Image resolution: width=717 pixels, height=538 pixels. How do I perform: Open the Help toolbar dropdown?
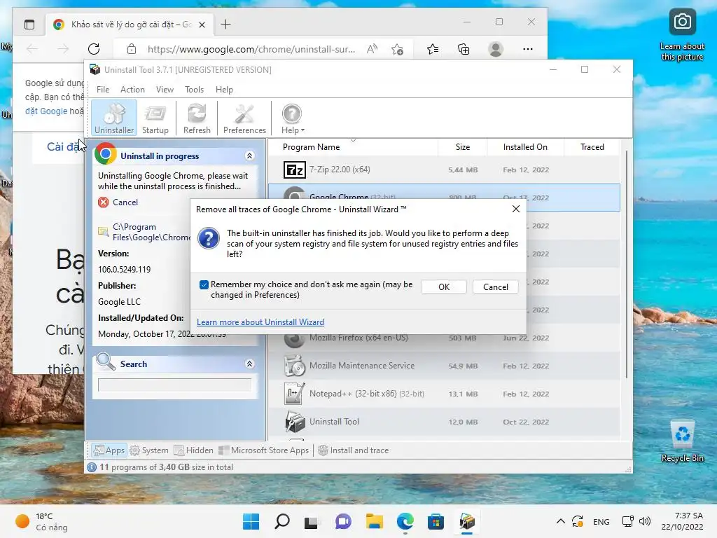click(x=292, y=118)
